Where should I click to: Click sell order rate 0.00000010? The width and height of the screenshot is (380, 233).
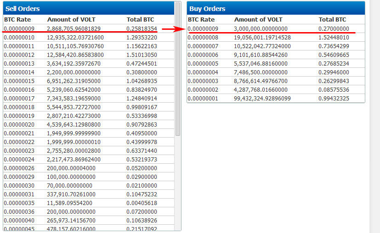[x=19, y=38]
